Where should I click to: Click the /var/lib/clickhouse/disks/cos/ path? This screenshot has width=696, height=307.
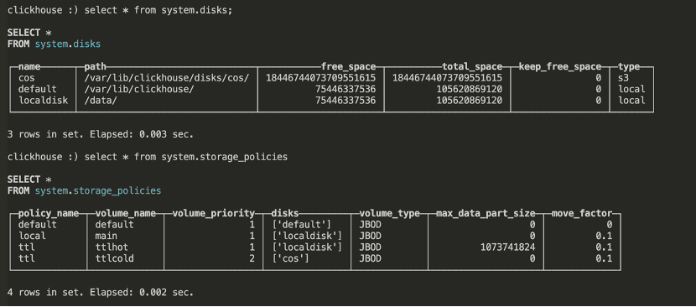pos(167,78)
